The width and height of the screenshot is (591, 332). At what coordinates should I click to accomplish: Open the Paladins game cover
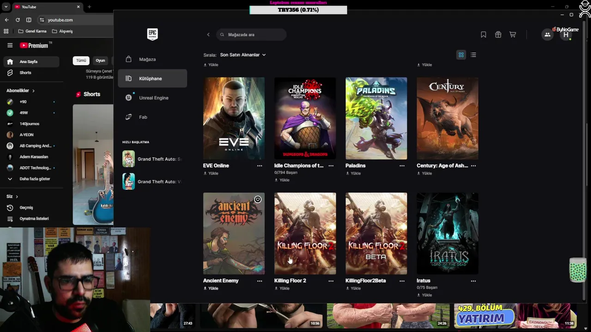(x=376, y=119)
